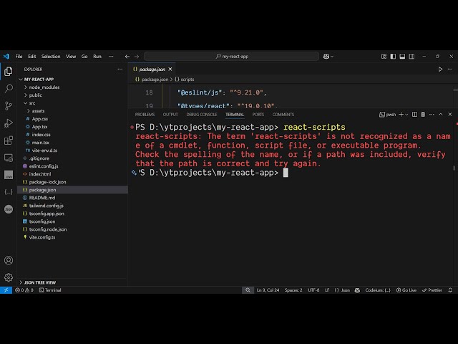Open the Manage gear settings icon
458x344 pixels.
pos(9,277)
